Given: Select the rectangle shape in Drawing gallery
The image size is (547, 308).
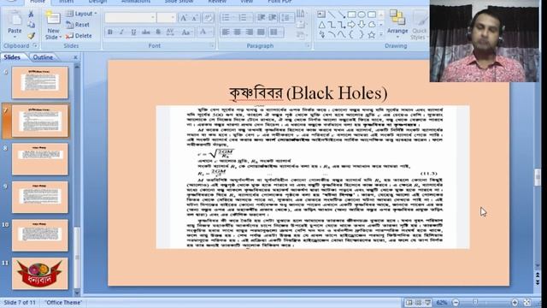Looking at the screenshot, I should 351,15.
